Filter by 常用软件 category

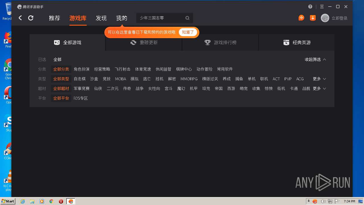click(225, 69)
